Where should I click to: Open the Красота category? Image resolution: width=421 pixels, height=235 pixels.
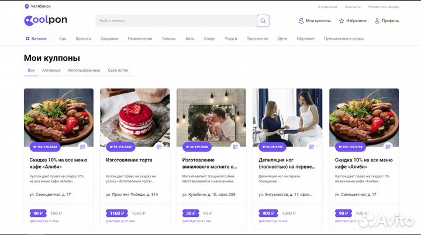coord(83,38)
